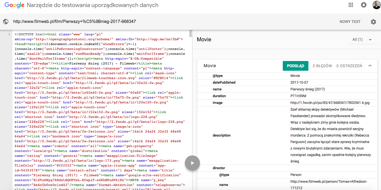381x190 pixels.
Task: Click line number 1 in code gutter
Action: (9, 35)
